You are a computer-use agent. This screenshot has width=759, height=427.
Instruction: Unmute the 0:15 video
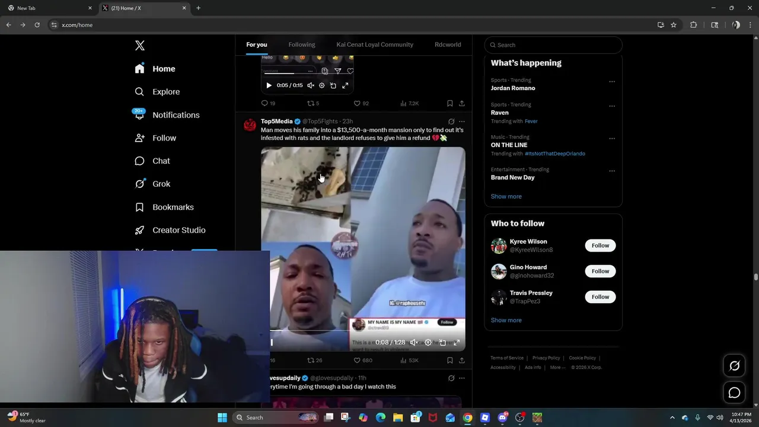pyautogui.click(x=310, y=85)
